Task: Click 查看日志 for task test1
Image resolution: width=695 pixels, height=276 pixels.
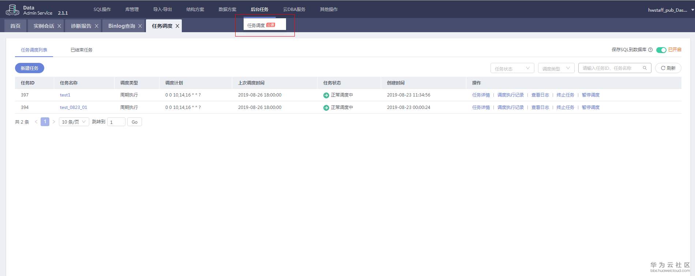Action: [540, 95]
